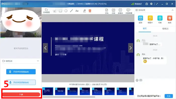Open the 问卷 questionnaire app
This screenshot has width=176, height=99.
click(160, 19)
